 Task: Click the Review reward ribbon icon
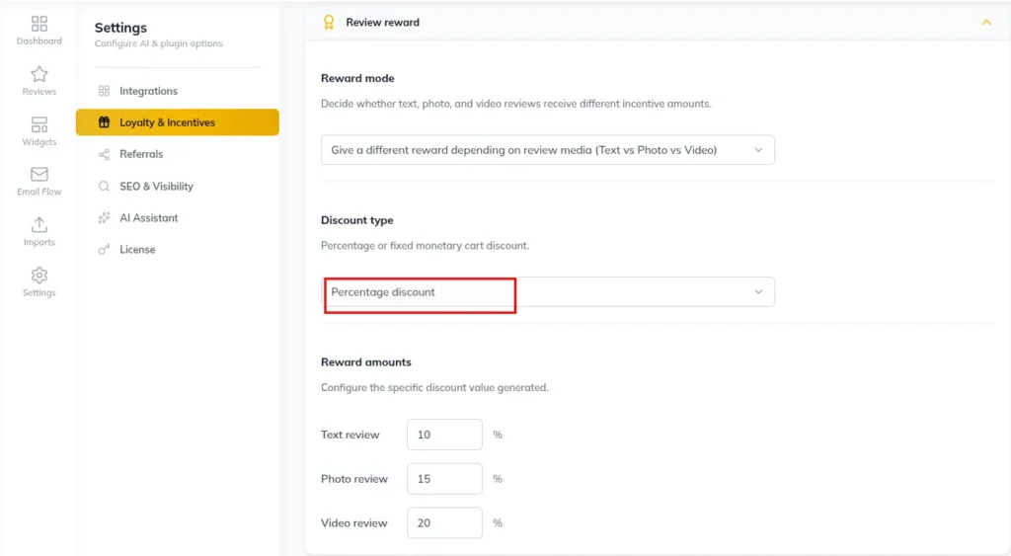coord(329,23)
